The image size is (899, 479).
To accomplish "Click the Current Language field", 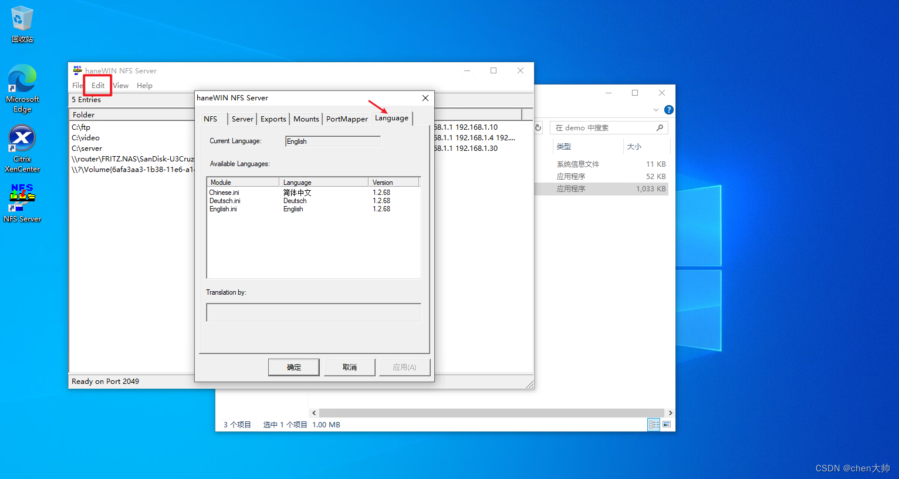I will (x=333, y=141).
